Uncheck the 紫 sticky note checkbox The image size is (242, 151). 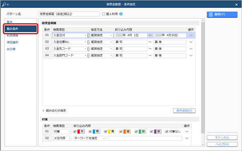pyautogui.click(x=151, y=131)
